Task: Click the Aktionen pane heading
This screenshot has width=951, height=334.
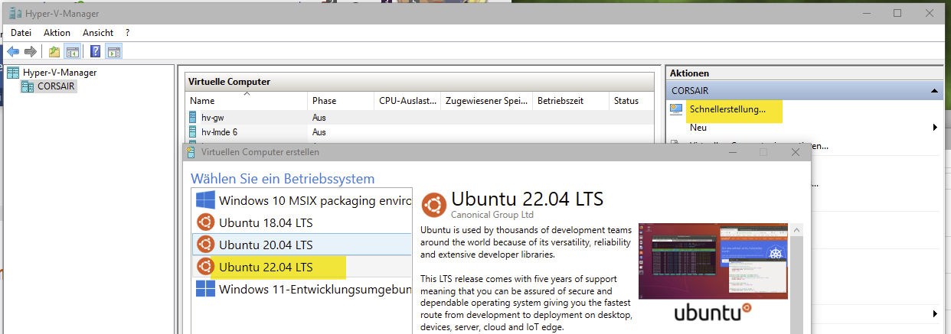Action: point(690,73)
